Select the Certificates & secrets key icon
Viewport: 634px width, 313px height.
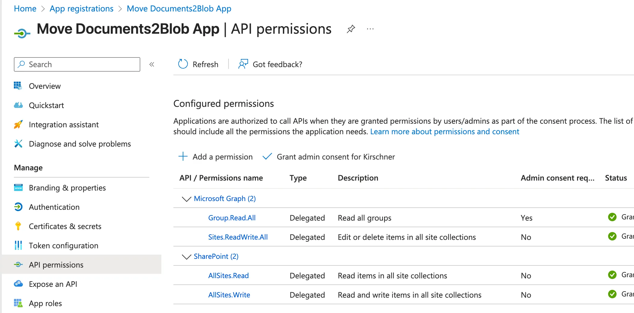click(18, 226)
